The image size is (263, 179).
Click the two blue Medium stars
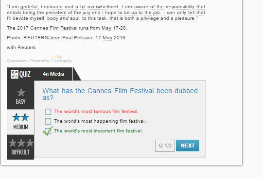[x=20, y=117]
